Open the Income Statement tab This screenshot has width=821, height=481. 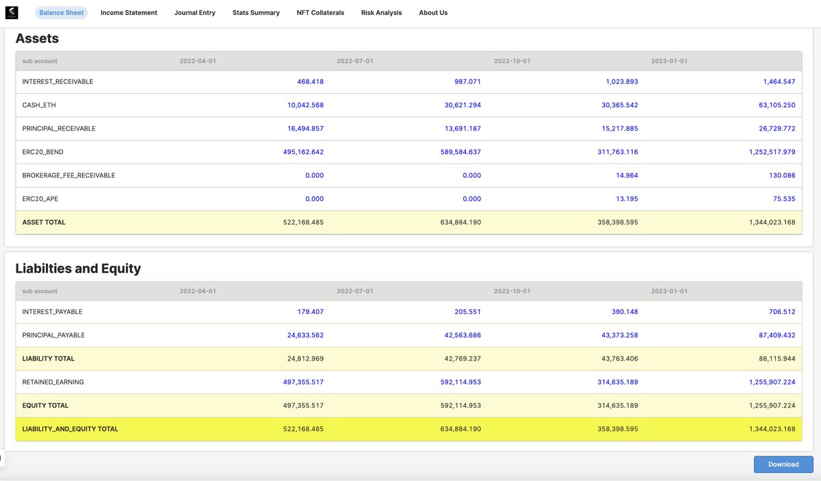(129, 12)
